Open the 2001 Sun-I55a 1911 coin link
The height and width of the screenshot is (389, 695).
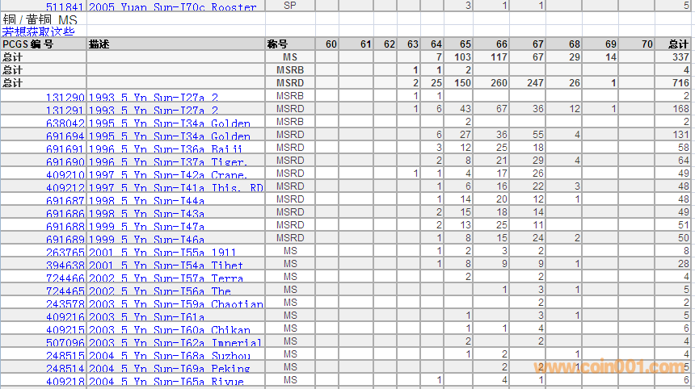[x=163, y=252]
